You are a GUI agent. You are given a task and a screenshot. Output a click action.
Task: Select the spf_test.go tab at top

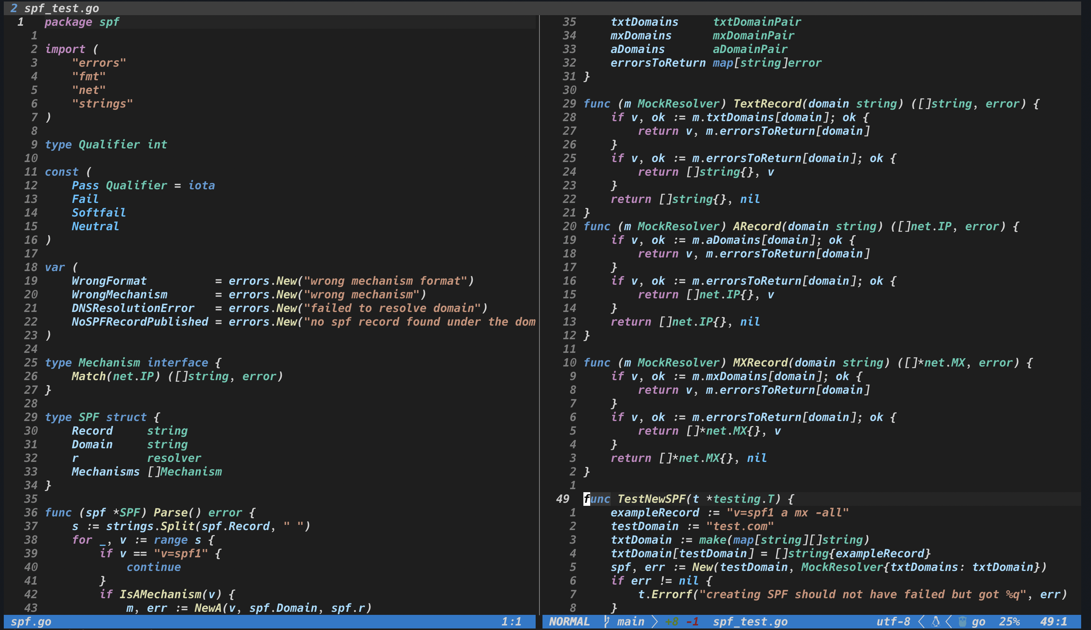point(61,8)
